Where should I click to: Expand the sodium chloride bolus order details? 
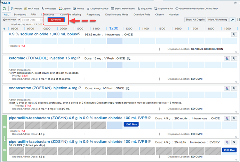pyautogui.click(x=236, y=52)
